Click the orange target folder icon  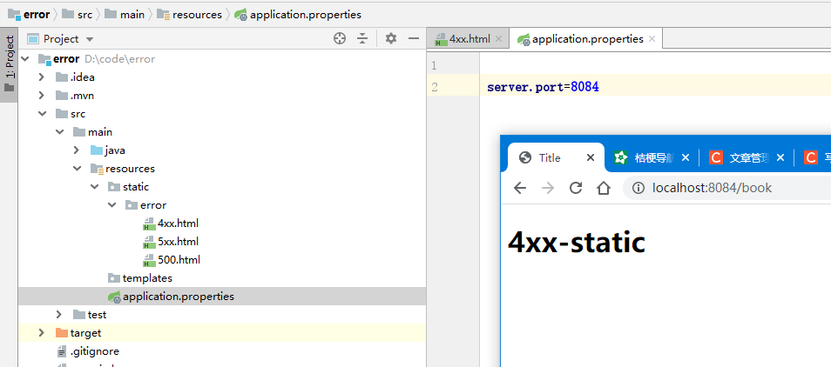62,333
